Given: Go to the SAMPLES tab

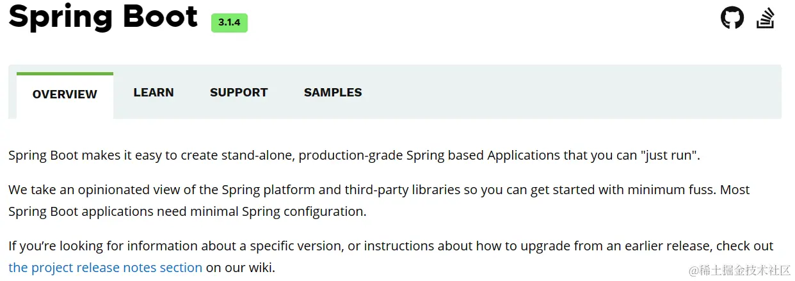Looking at the screenshot, I should pos(333,93).
